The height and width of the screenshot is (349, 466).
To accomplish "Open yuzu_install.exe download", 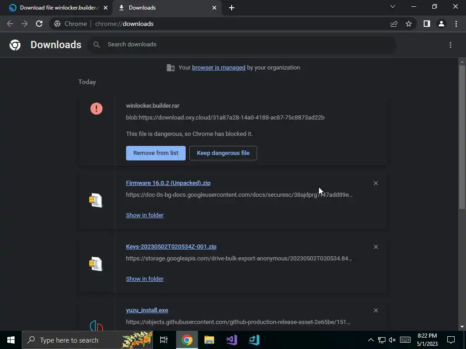I will click(x=147, y=310).
